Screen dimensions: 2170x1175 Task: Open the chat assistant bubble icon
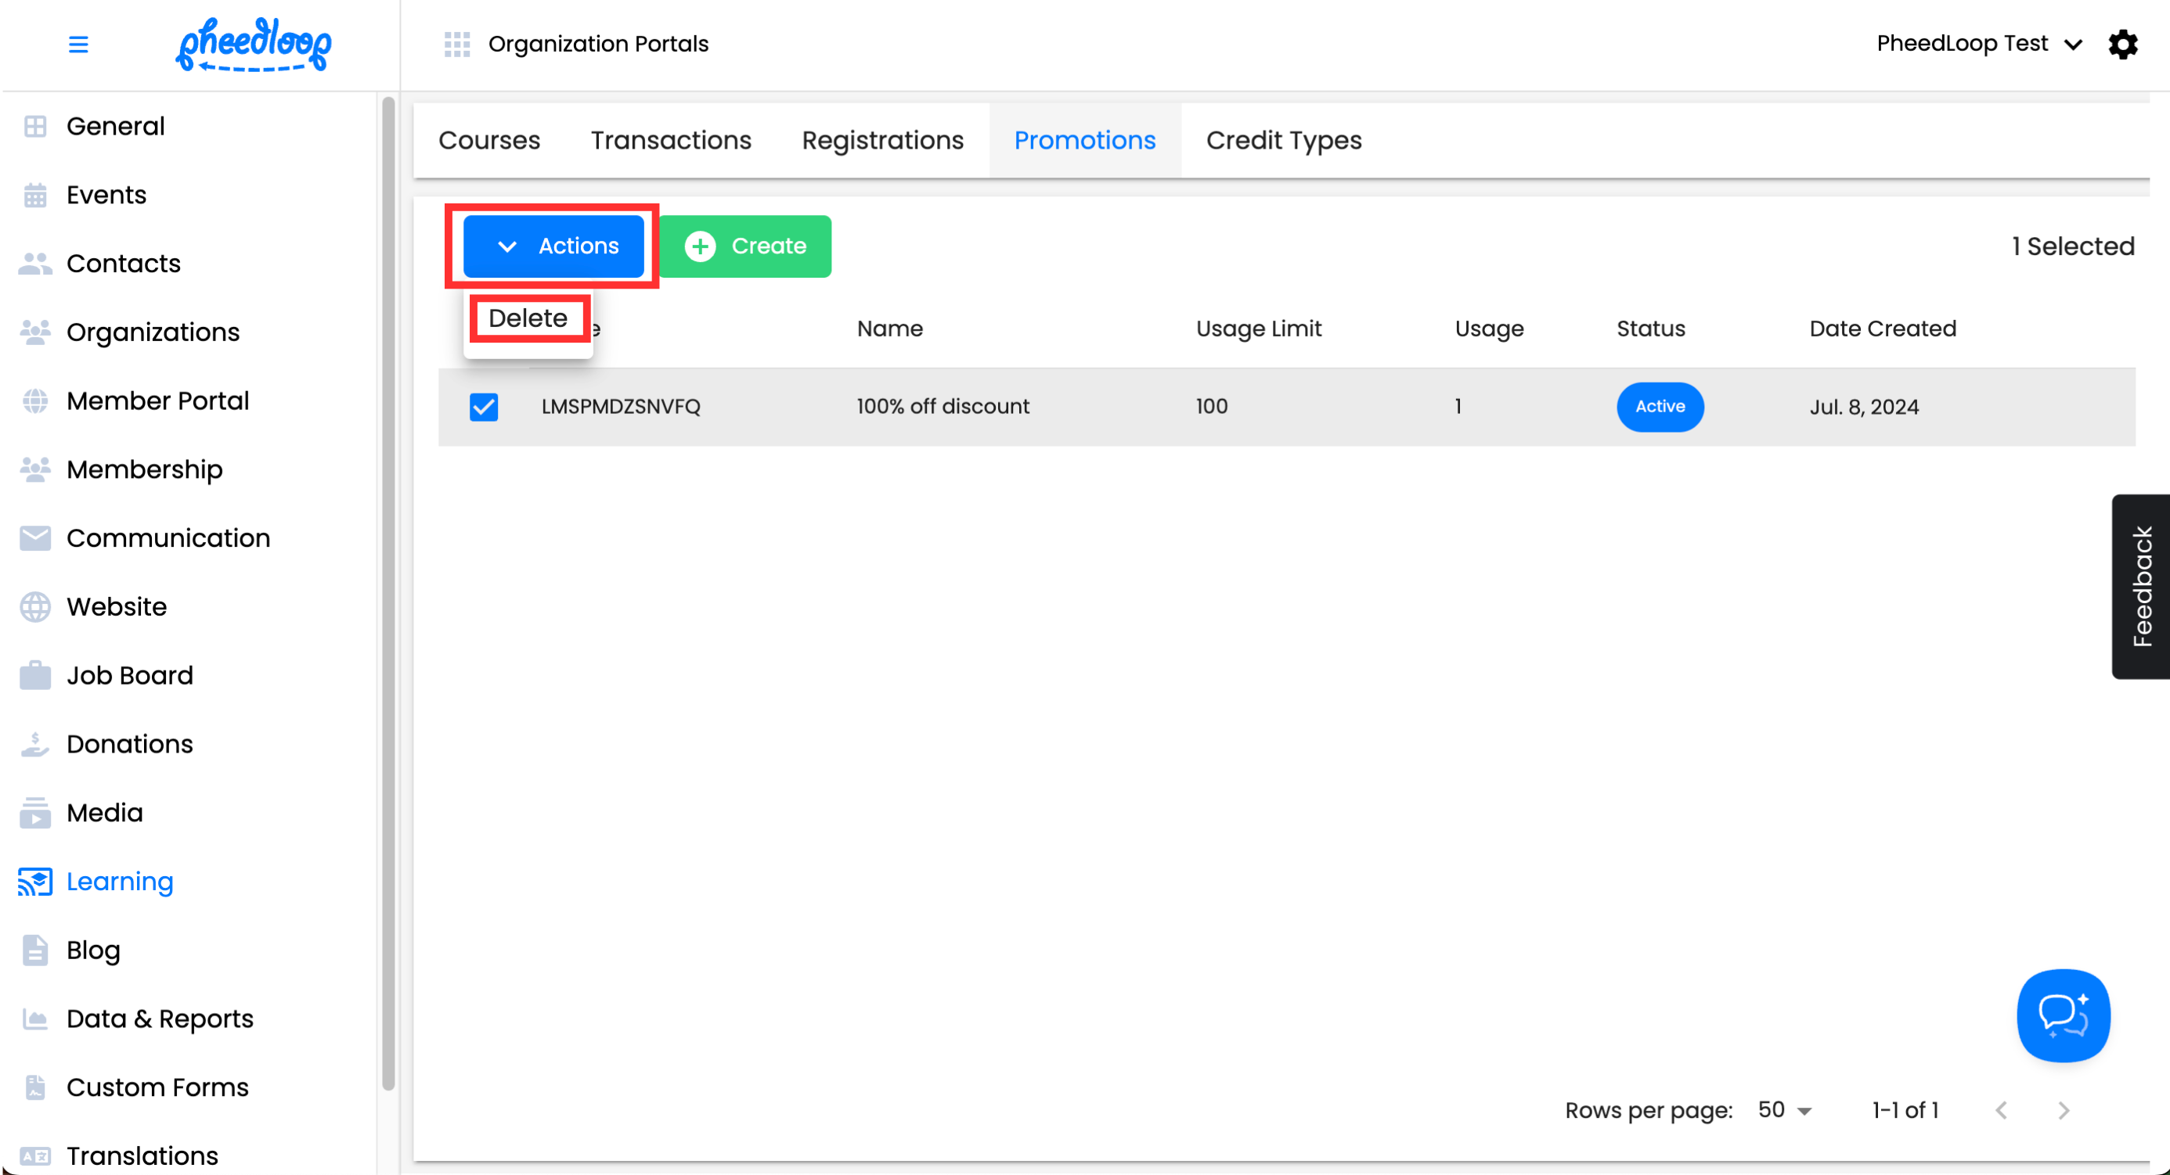pyautogui.click(x=2062, y=1015)
